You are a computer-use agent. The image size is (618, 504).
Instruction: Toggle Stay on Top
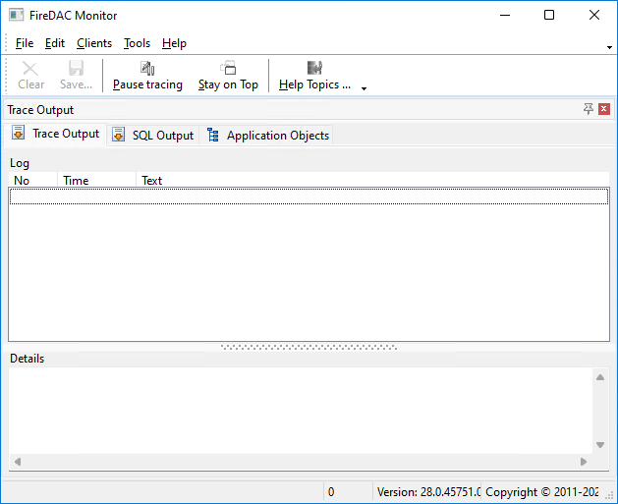click(x=228, y=76)
